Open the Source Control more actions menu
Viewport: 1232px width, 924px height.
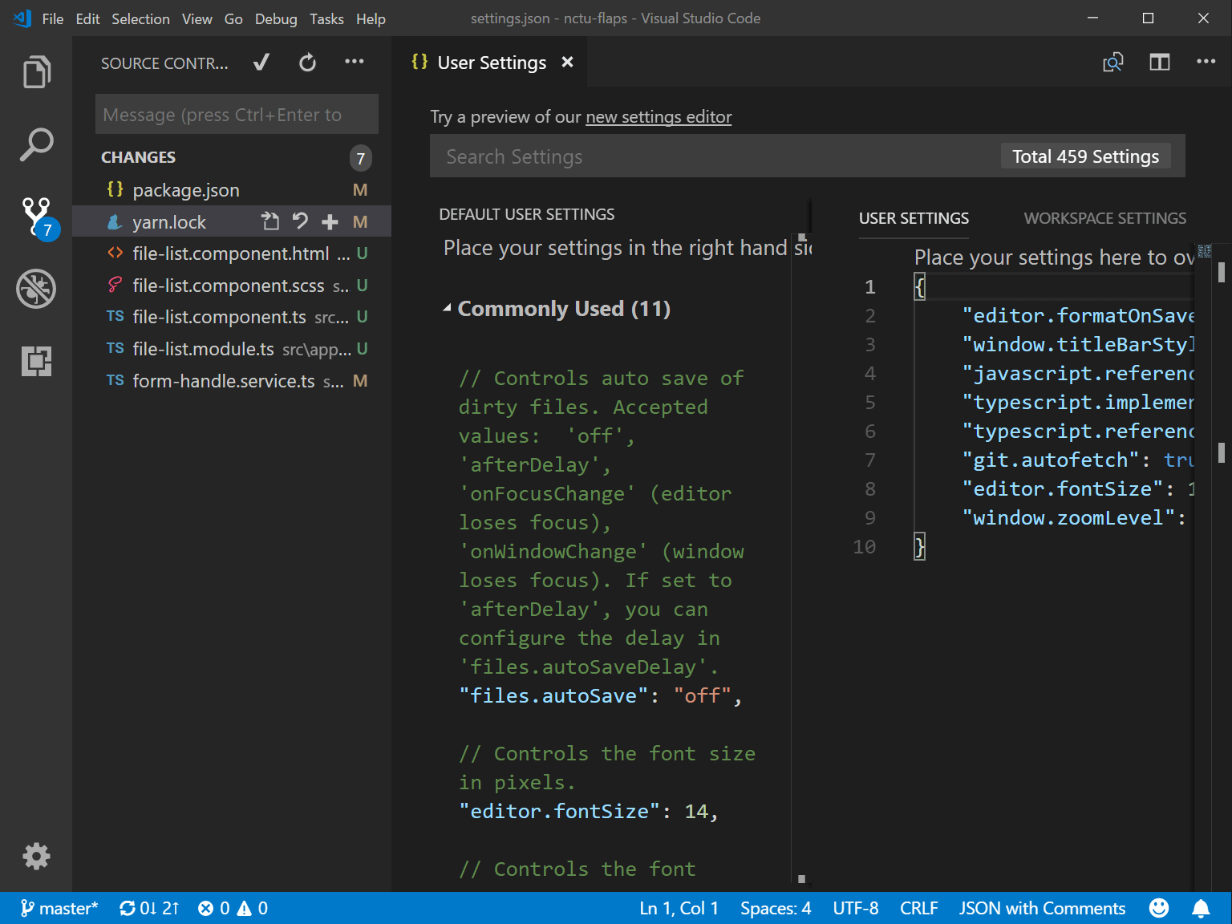(x=355, y=62)
